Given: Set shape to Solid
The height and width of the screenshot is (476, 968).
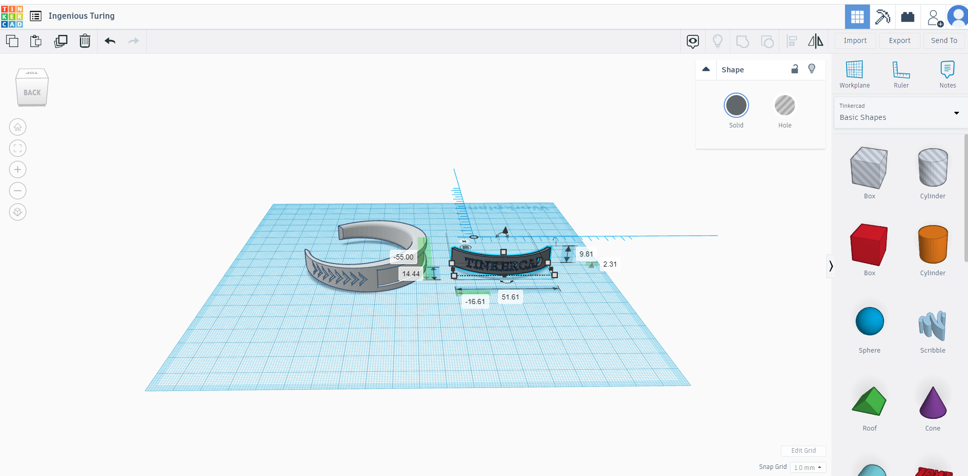Looking at the screenshot, I should (x=736, y=106).
